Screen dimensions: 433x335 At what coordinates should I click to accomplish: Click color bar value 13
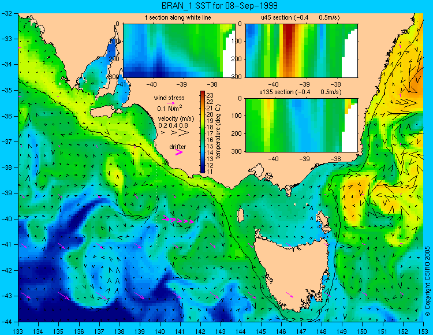coord(210,159)
